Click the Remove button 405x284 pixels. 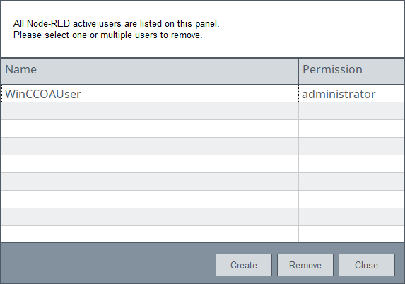305,265
